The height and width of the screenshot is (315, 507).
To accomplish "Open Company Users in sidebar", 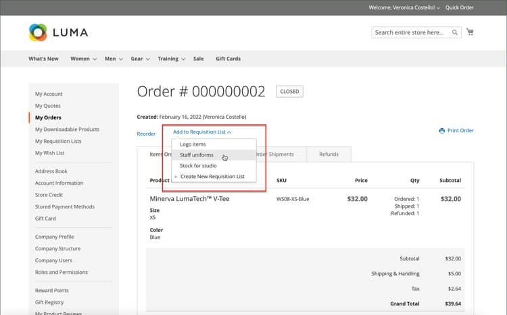I will [x=53, y=260].
